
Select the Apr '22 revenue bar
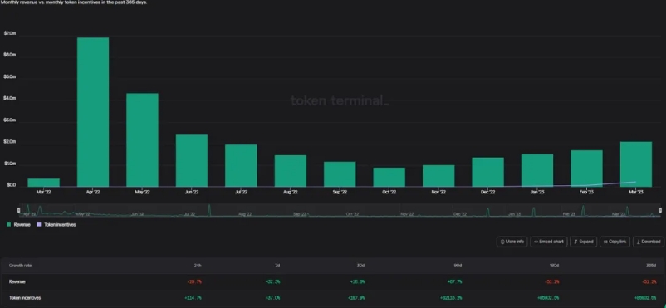tap(93, 112)
